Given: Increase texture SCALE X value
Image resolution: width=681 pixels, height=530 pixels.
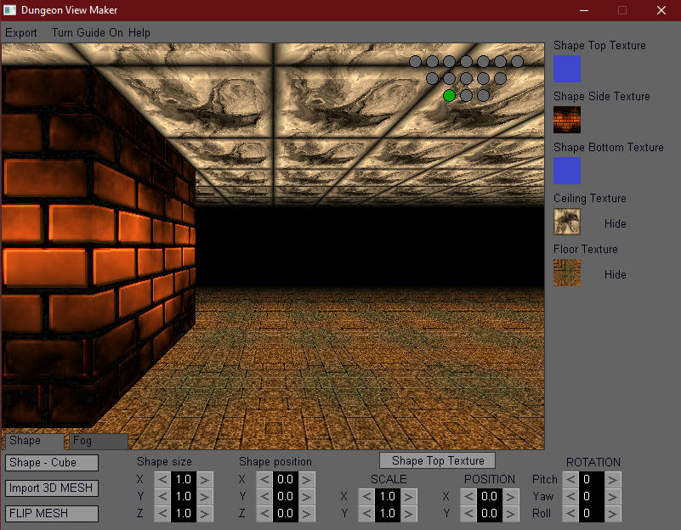Looking at the screenshot, I should [409, 497].
